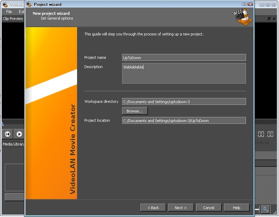The width and height of the screenshot is (279, 217).
Task: Float the Clip Preview panel
Action: (x=269, y=19)
